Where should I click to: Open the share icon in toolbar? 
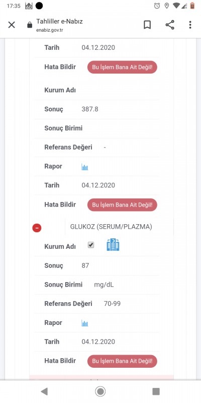pos(170,25)
